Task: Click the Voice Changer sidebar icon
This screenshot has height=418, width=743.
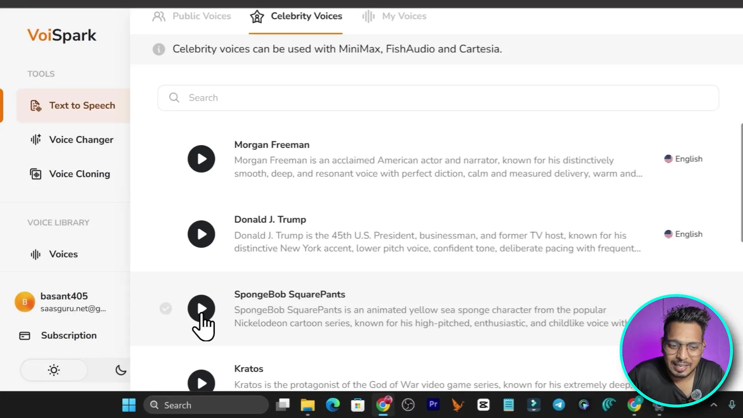Action: (36, 140)
